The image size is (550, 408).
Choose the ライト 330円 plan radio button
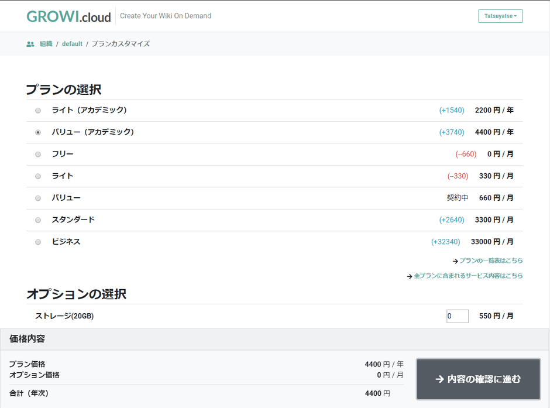point(38,176)
